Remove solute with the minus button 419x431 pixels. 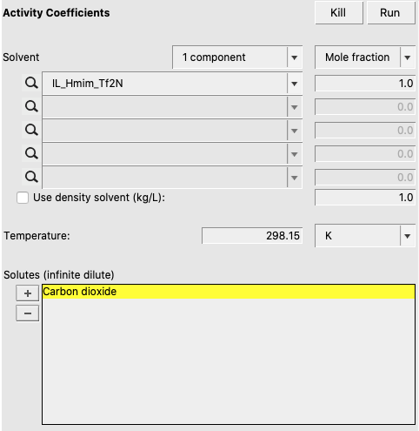[28, 313]
